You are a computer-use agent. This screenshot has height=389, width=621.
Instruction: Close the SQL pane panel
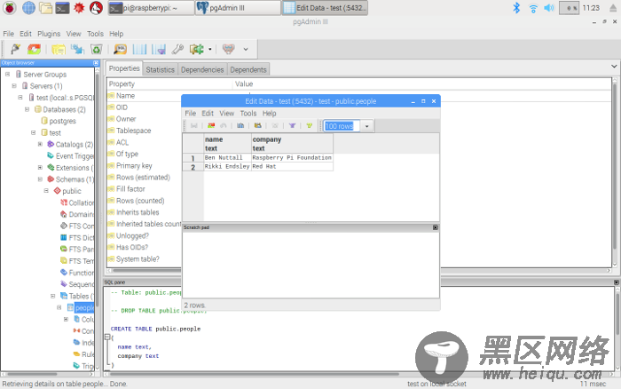(617, 282)
